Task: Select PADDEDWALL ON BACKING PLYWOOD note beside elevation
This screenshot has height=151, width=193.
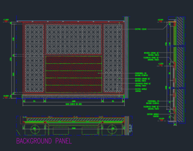Action: click(x=141, y=74)
